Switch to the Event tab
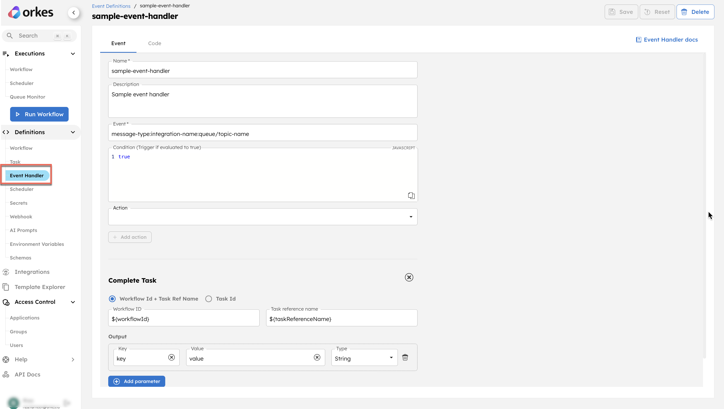Viewport: 724px width, 409px height. click(x=118, y=43)
